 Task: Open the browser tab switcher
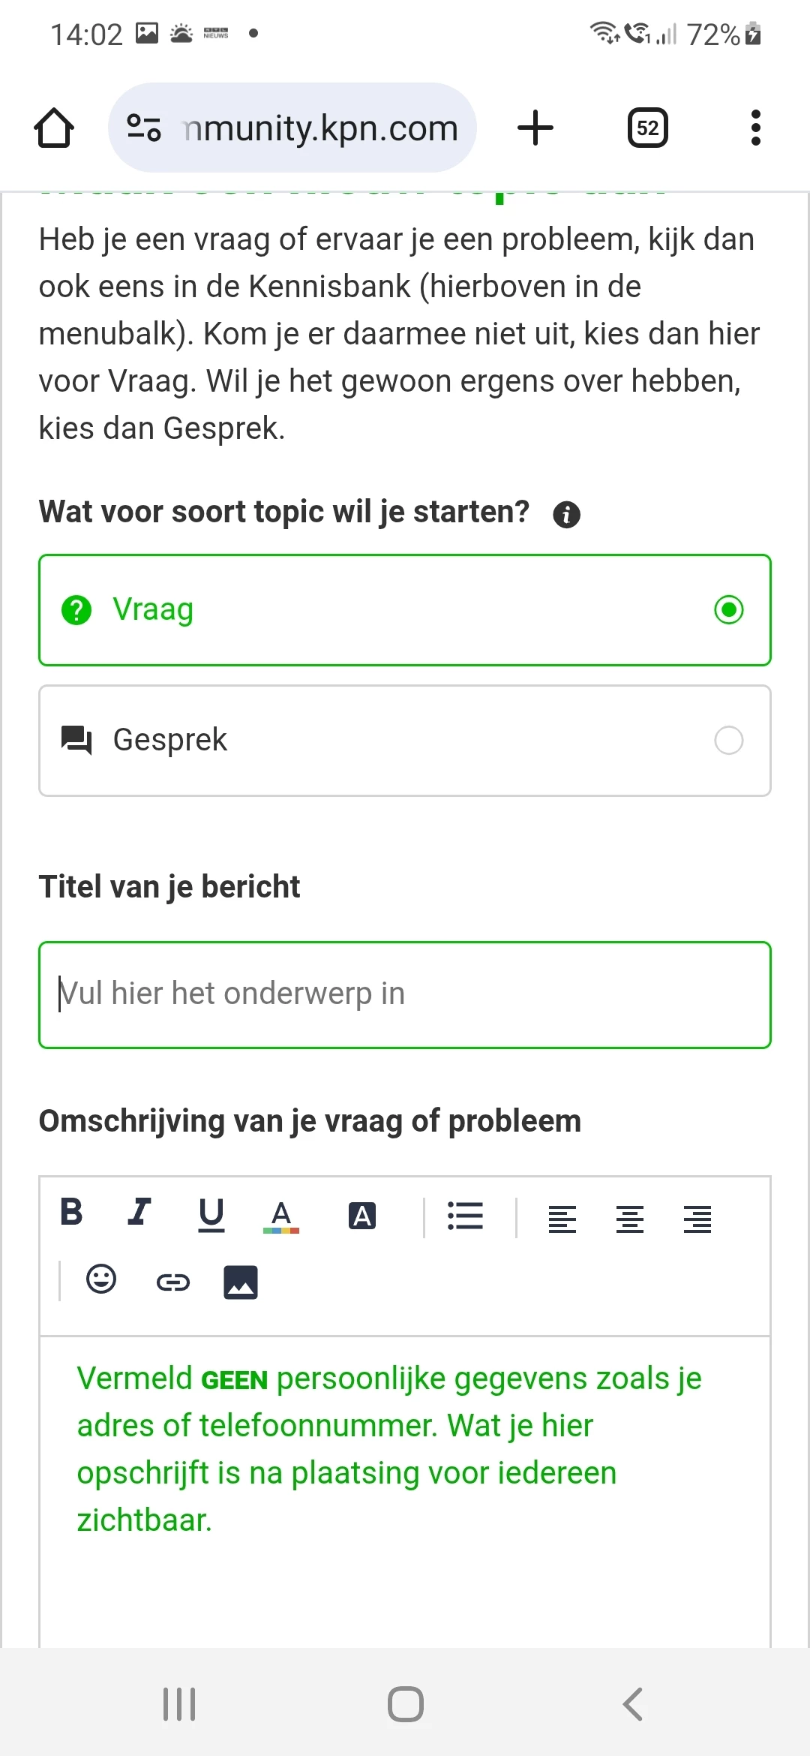point(648,128)
